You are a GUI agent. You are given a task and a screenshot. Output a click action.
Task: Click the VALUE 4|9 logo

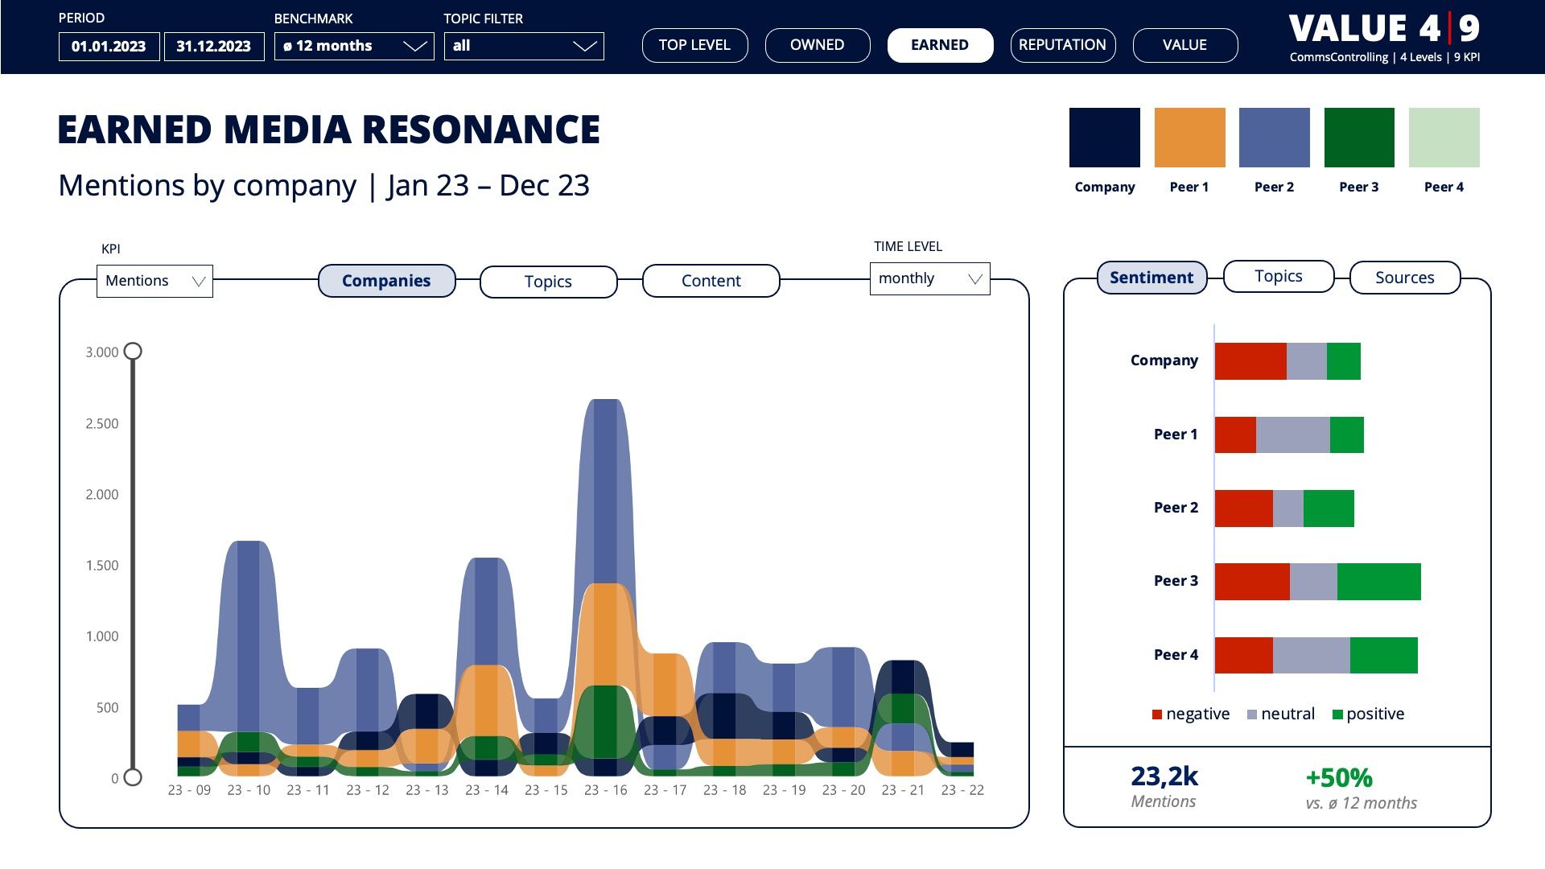[1384, 29]
